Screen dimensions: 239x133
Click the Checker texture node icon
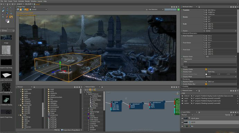pos(91,98)
